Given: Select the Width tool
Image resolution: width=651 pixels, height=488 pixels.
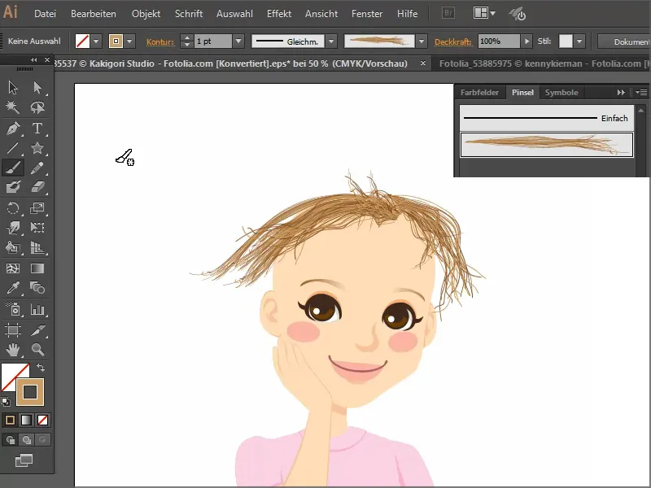Looking at the screenshot, I should pos(13,228).
